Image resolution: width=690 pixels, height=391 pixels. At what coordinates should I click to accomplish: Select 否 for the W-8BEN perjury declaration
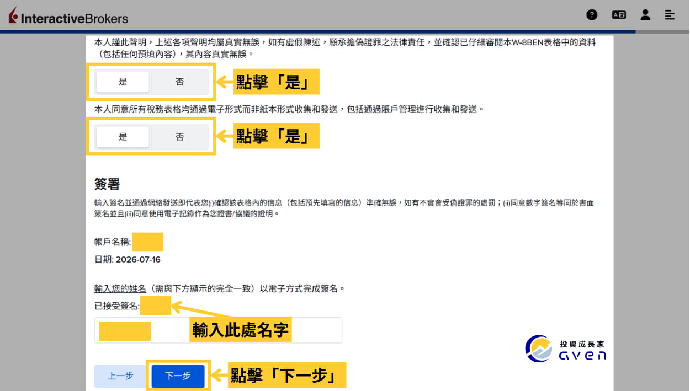click(179, 82)
